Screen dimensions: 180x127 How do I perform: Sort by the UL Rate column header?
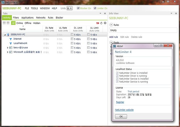[x=63, y=29]
